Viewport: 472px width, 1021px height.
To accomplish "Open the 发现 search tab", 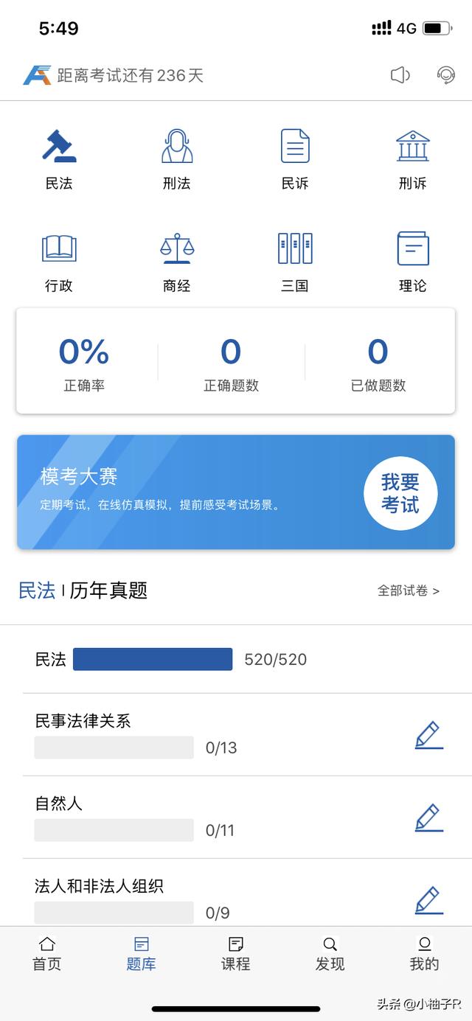I will (x=330, y=954).
